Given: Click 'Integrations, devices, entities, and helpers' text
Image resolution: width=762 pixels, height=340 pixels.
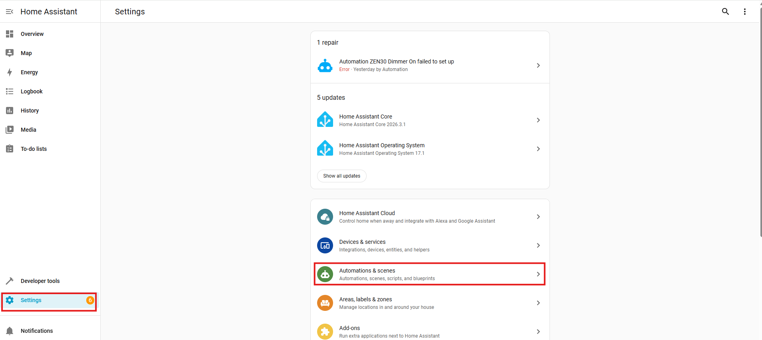Looking at the screenshot, I should 385,250.
